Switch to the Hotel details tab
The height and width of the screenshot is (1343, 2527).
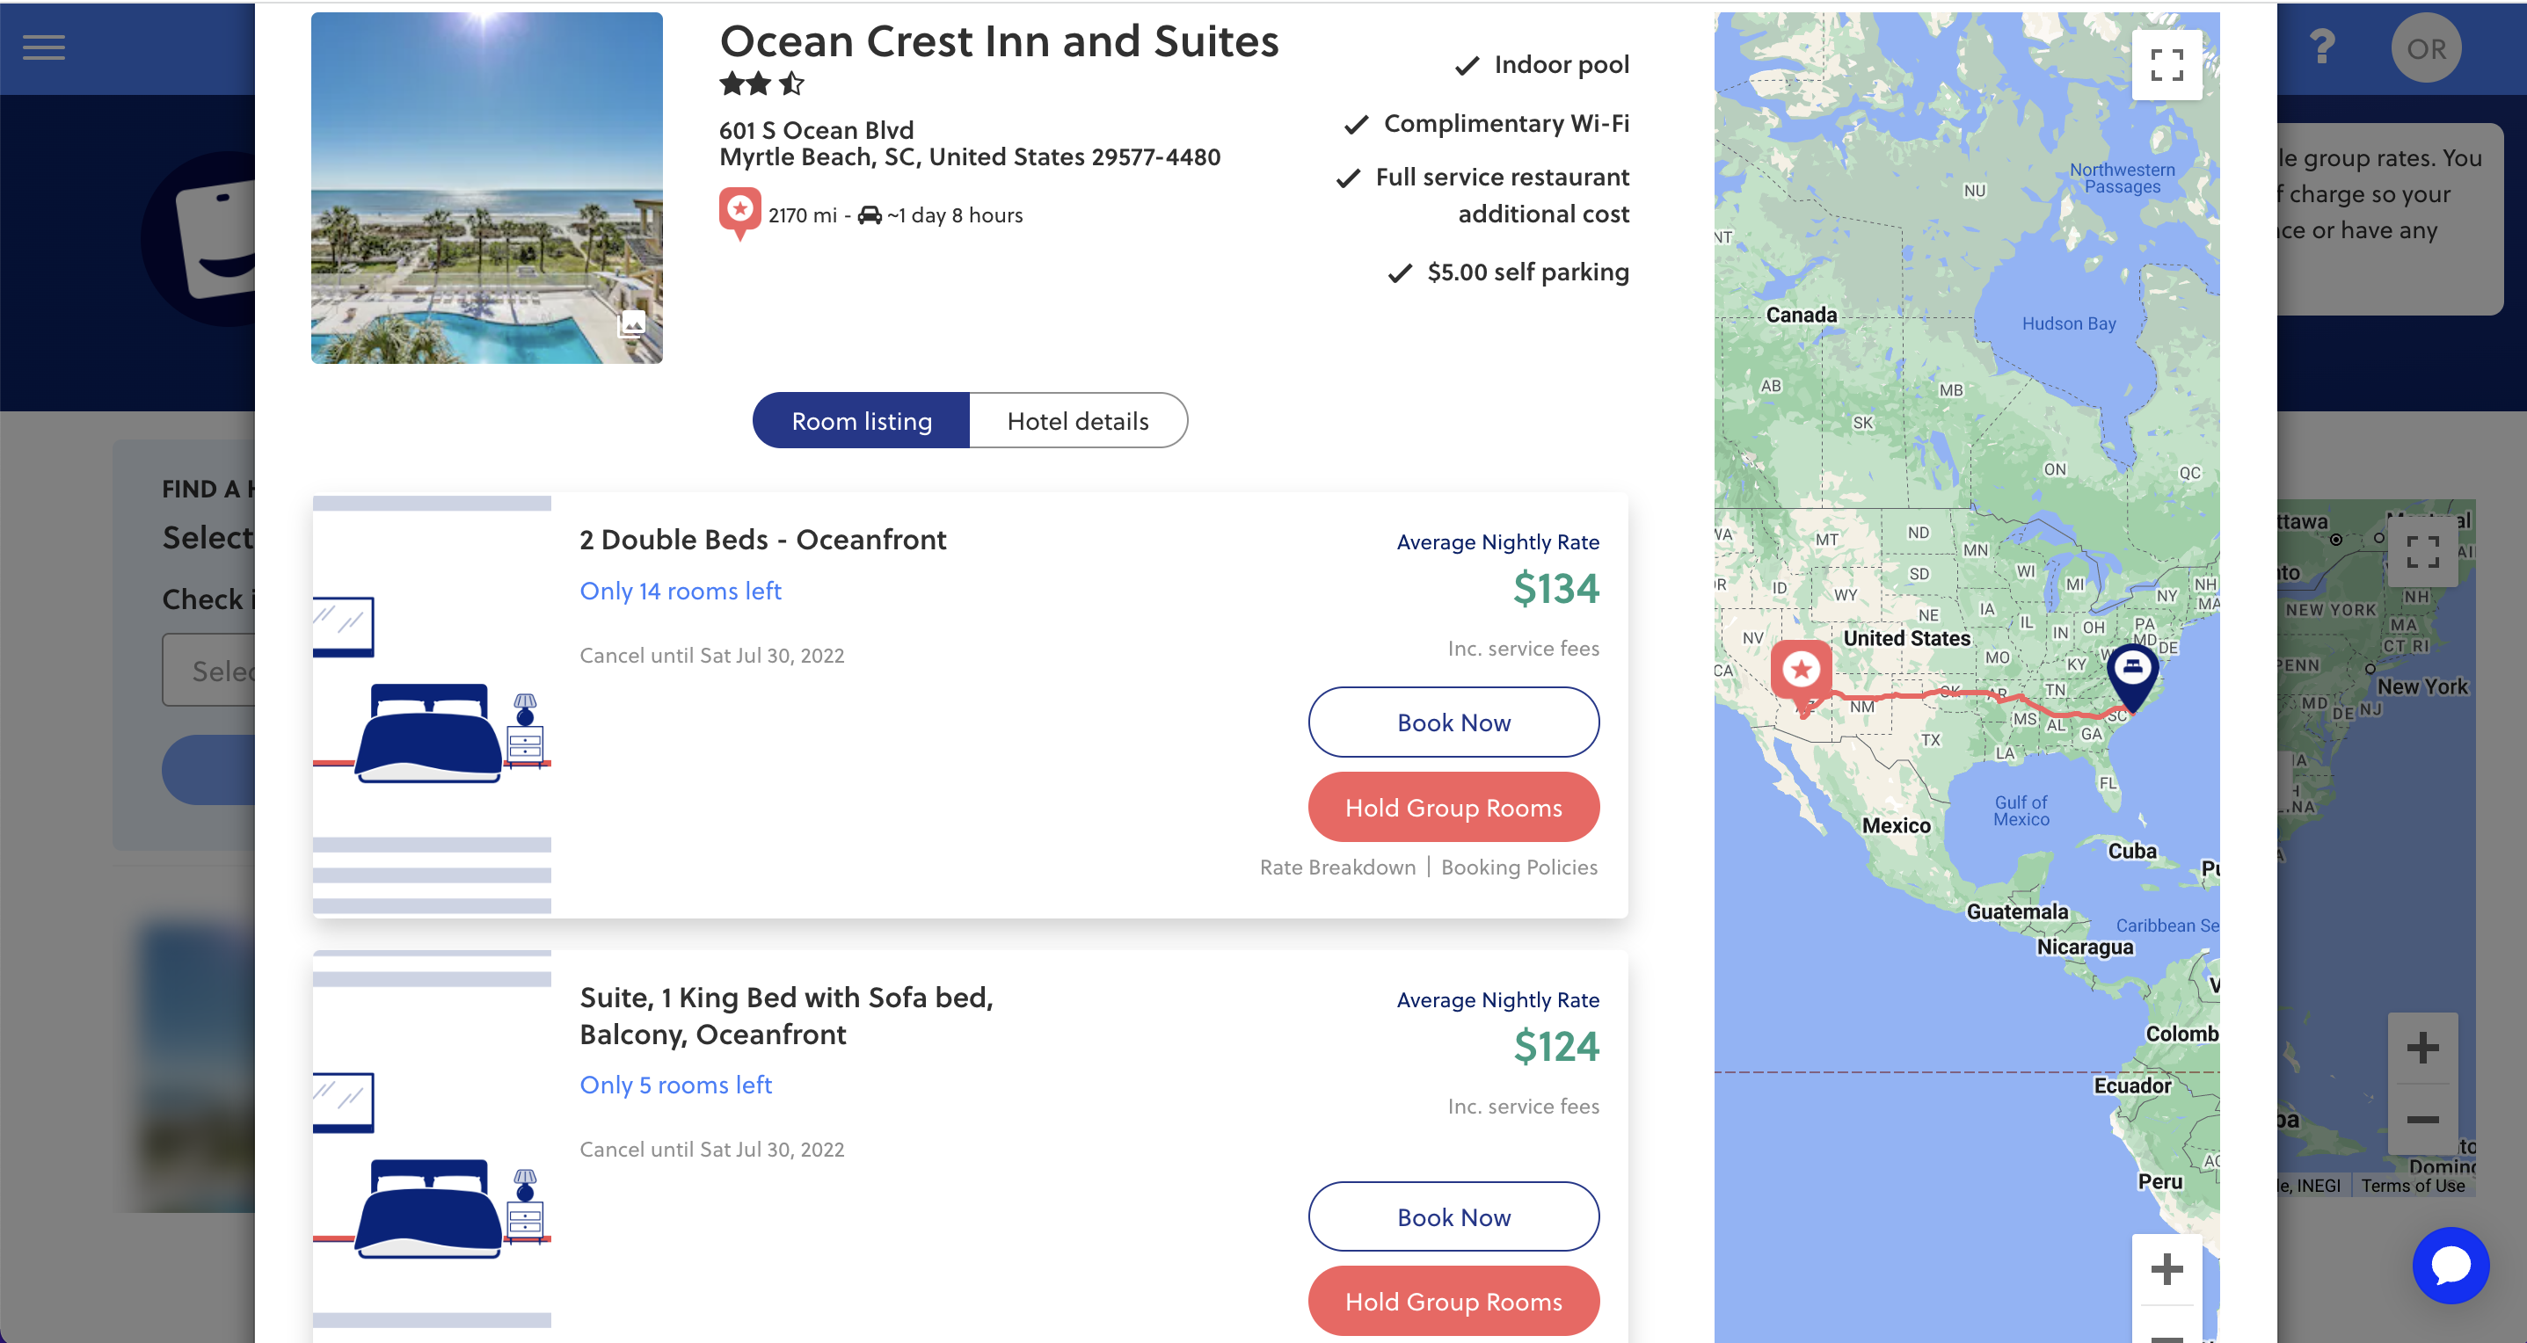[1077, 420]
